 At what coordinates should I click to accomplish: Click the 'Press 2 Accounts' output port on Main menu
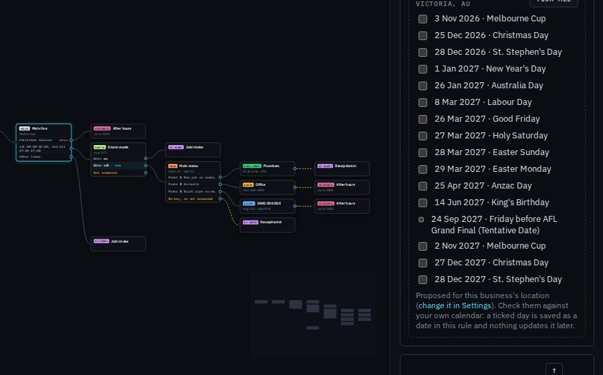pos(221,184)
